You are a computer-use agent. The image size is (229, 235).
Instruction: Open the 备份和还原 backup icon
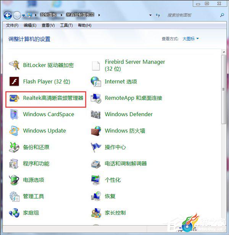coord(14,147)
